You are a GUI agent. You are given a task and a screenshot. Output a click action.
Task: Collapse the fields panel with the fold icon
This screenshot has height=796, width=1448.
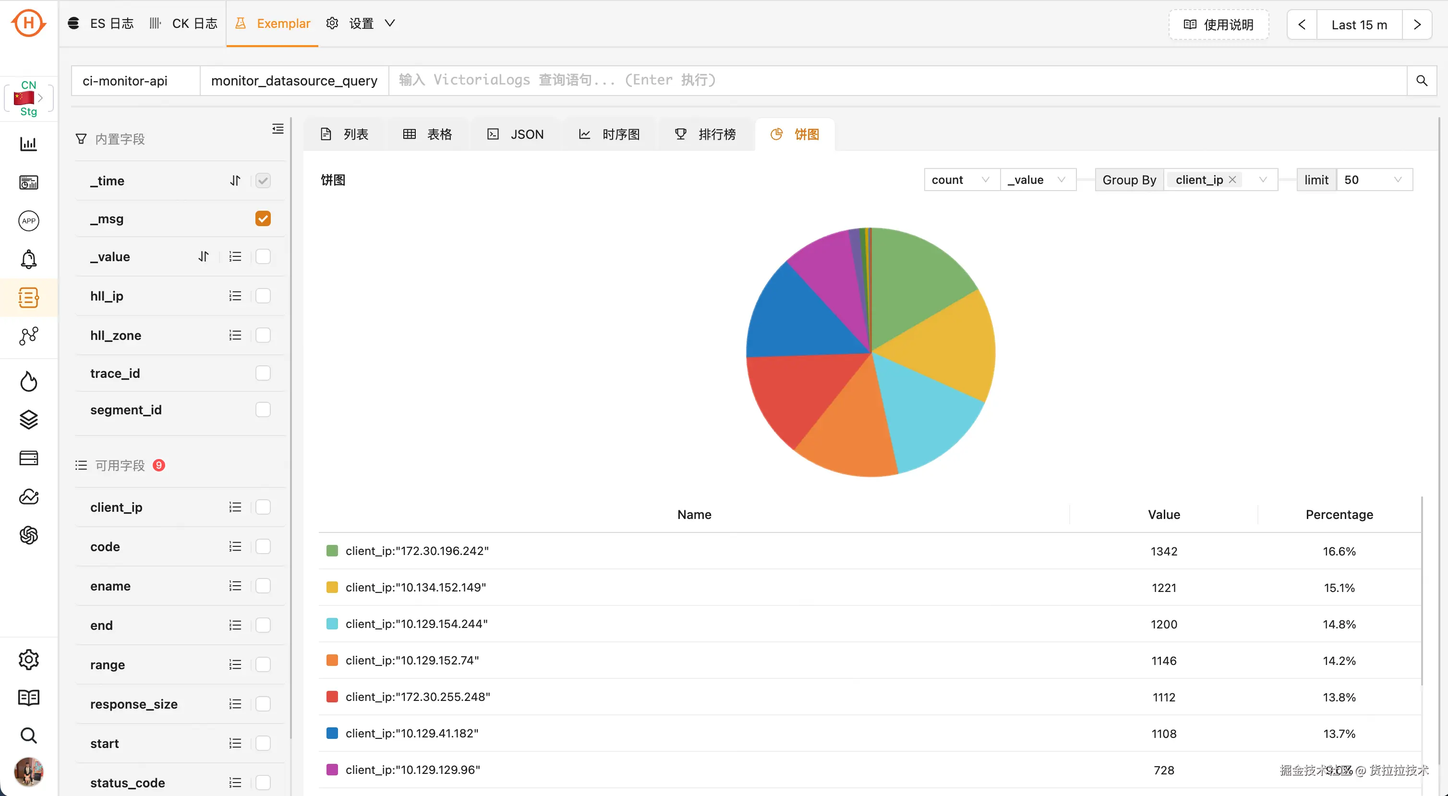(x=278, y=129)
